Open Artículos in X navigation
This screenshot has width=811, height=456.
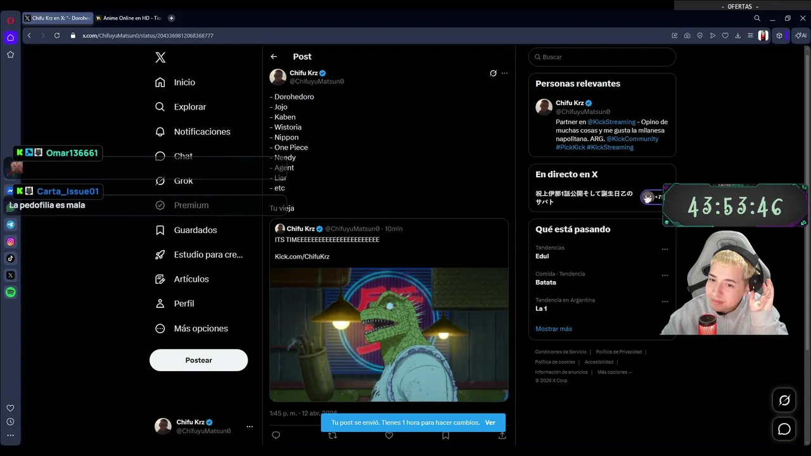coord(182,279)
